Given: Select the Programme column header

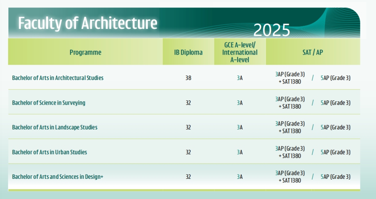Looking at the screenshot, I should point(85,53).
